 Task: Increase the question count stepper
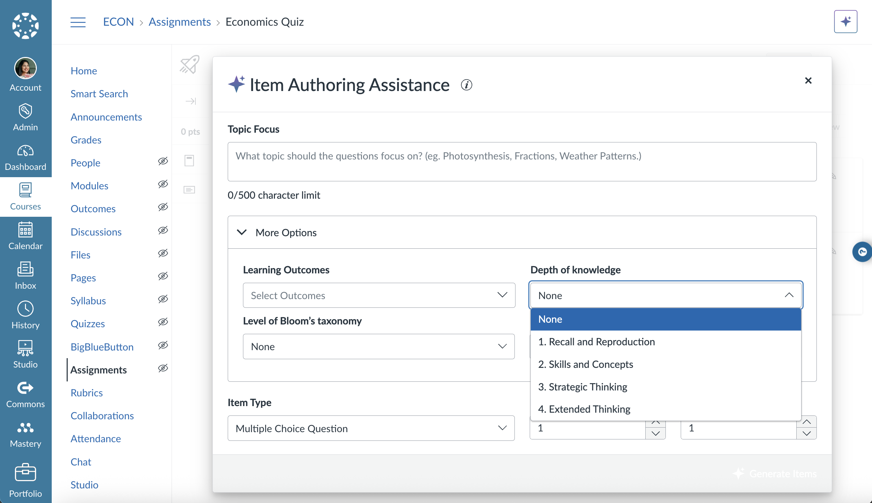pos(655,423)
